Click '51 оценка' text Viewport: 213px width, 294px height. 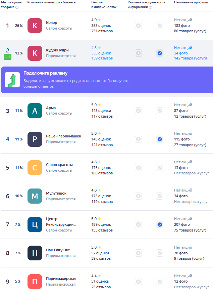(x=100, y=282)
